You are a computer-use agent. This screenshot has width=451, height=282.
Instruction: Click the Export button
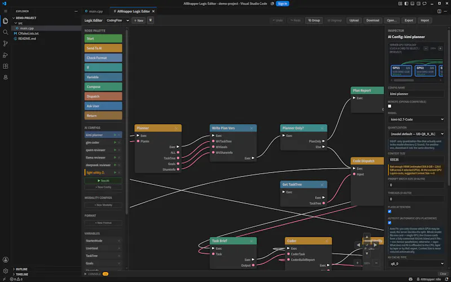(408, 20)
